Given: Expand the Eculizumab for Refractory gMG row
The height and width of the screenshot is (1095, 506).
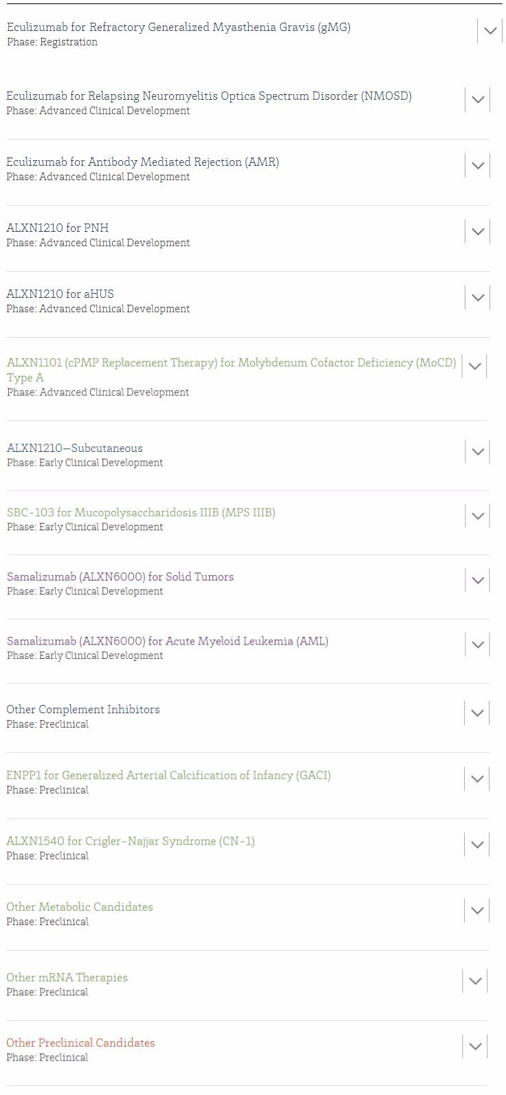Looking at the screenshot, I should 489,31.
